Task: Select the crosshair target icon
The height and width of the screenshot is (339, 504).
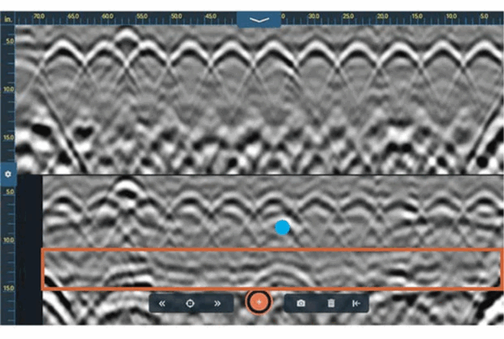Action: pyautogui.click(x=190, y=304)
